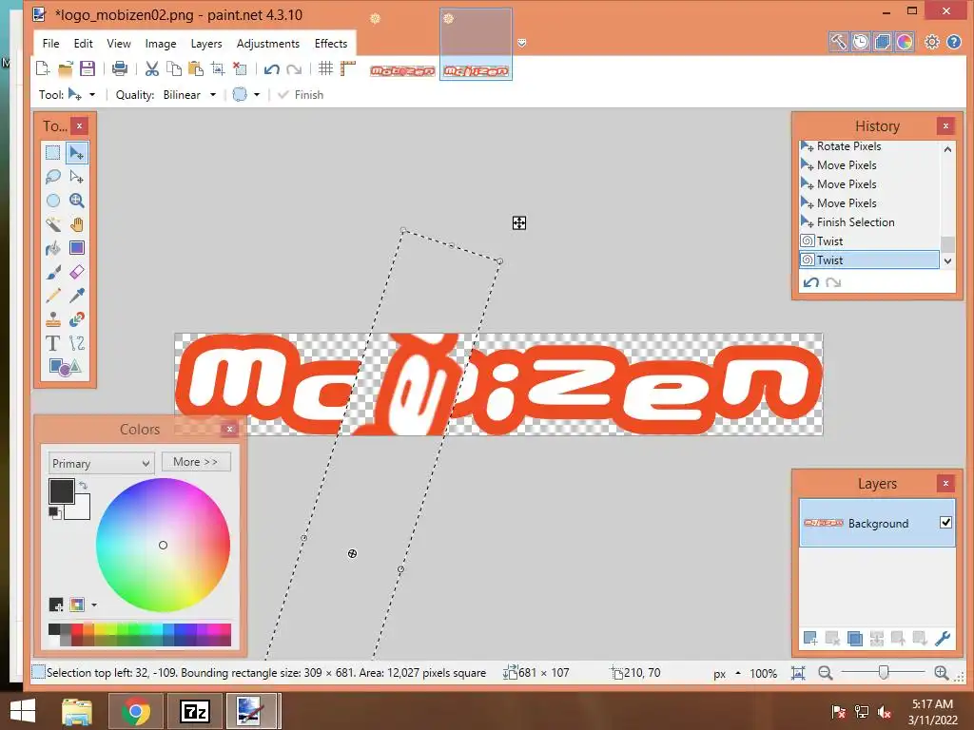Viewport: 974px width, 730px height.
Task: Click the primary color black swatch
Action: click(61, 490)
